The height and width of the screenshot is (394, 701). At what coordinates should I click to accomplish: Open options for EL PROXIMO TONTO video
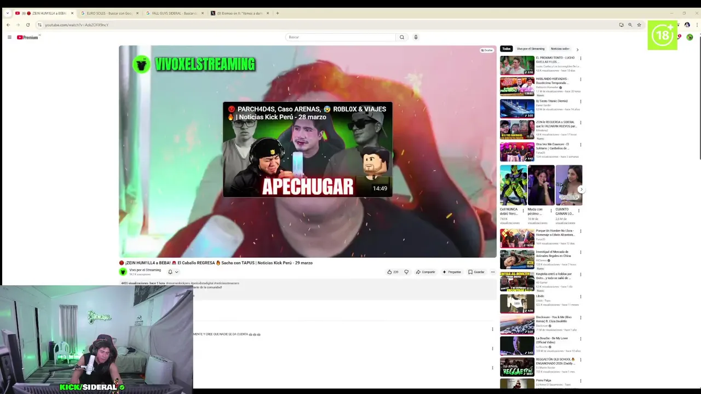coord(581,58)
